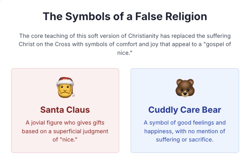Click the brown bear emoji icon
249x162 pixels.
click(x=184, y=88)
